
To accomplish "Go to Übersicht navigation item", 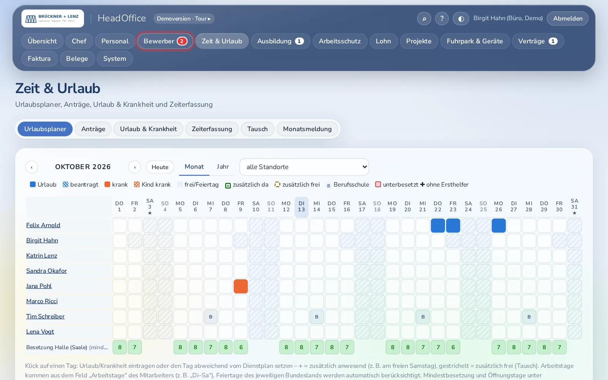I will 42,41.
